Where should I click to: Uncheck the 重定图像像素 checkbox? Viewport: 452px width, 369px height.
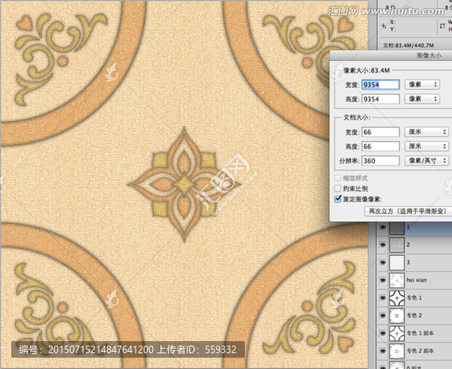337,199
